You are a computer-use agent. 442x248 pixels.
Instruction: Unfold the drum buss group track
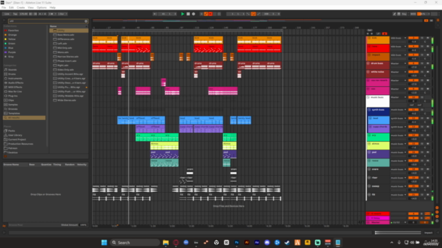(368, 63)
